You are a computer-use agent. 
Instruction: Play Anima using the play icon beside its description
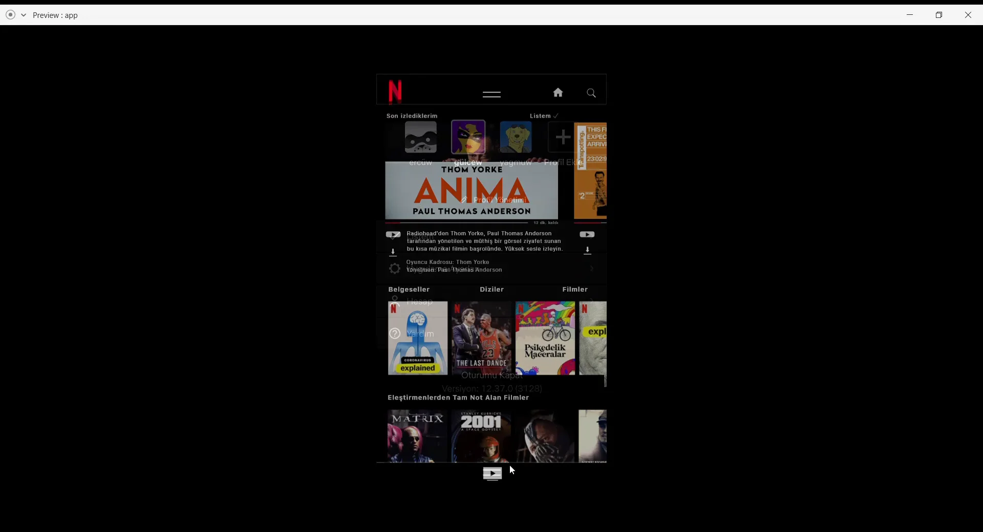tap(393, 235)
